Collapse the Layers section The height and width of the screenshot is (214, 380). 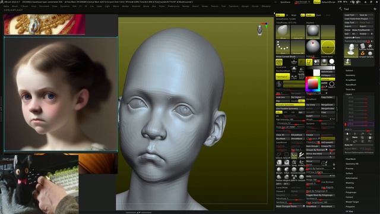[349, 94]
